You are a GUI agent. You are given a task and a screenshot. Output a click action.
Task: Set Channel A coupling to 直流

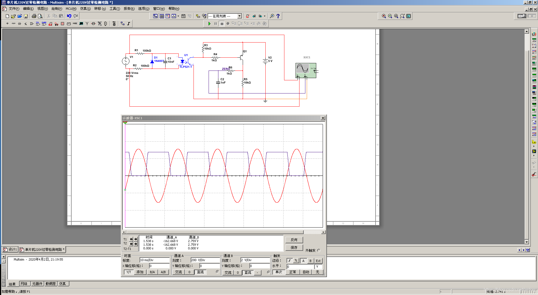coord(200,272)
